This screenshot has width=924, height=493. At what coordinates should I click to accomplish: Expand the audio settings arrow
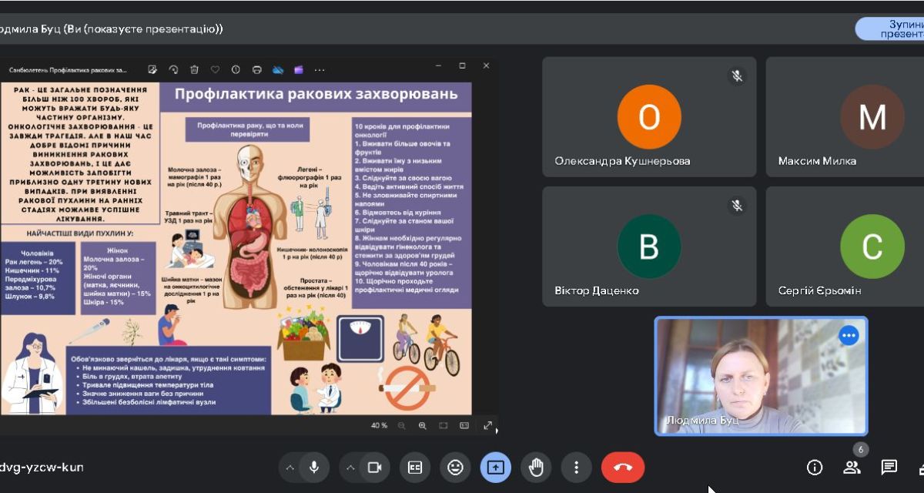290,468
